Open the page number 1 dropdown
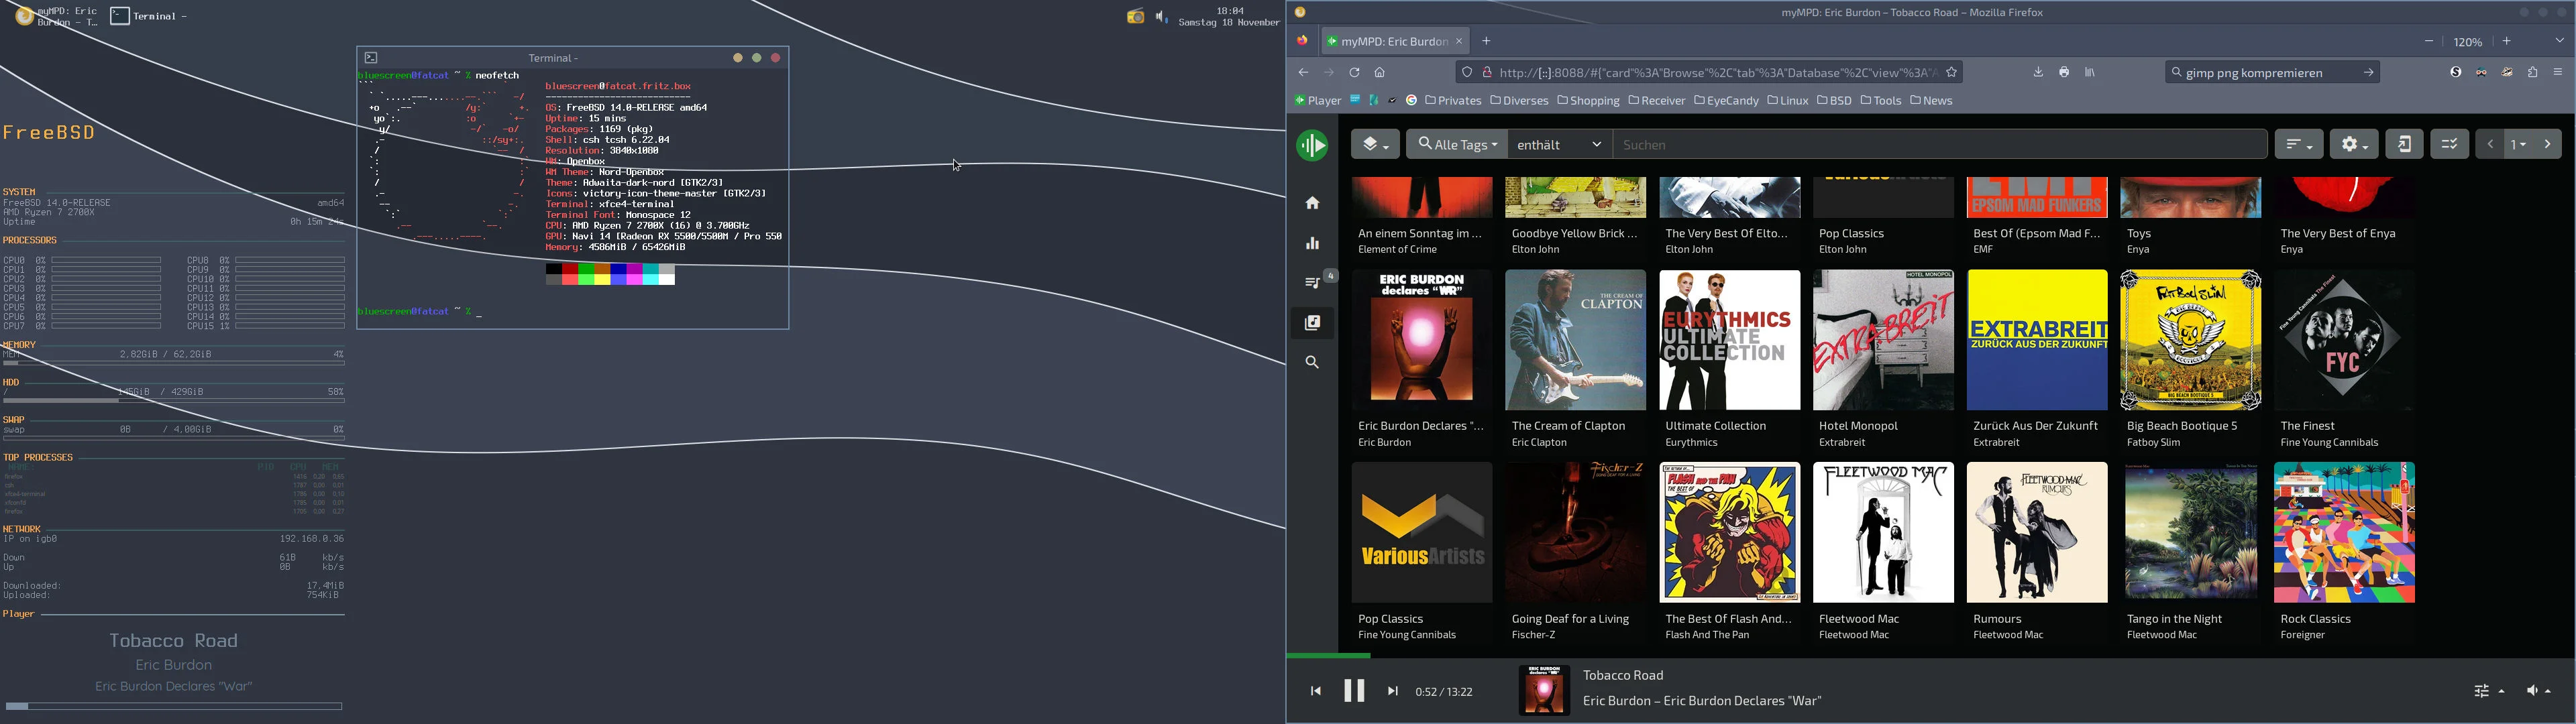The image size is (2576, 724). tap(2519, 145)
